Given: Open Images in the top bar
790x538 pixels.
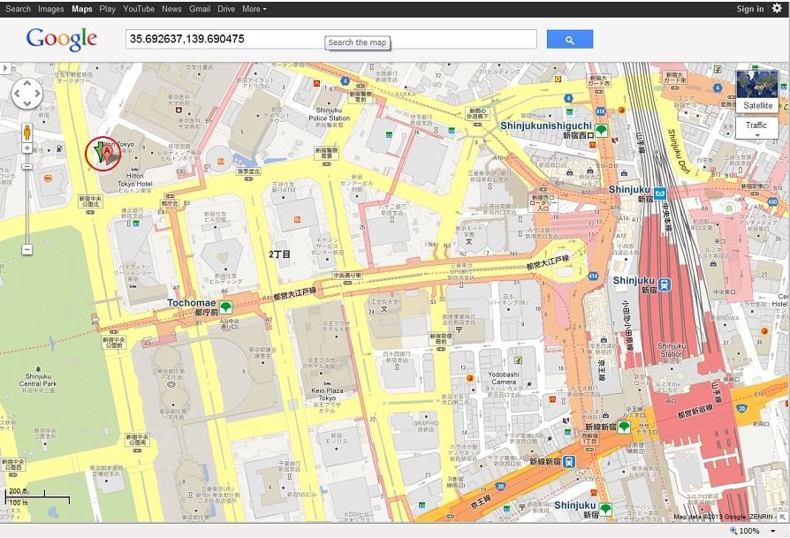Looking at the screenshot, I should coord(51,9).
